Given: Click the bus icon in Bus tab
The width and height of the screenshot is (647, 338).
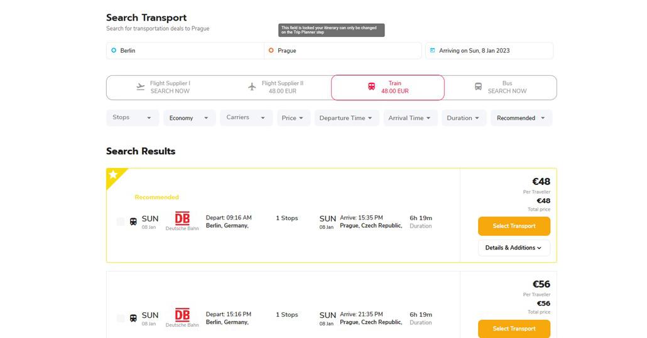Looking at the screenshot, I should [478, 87].
